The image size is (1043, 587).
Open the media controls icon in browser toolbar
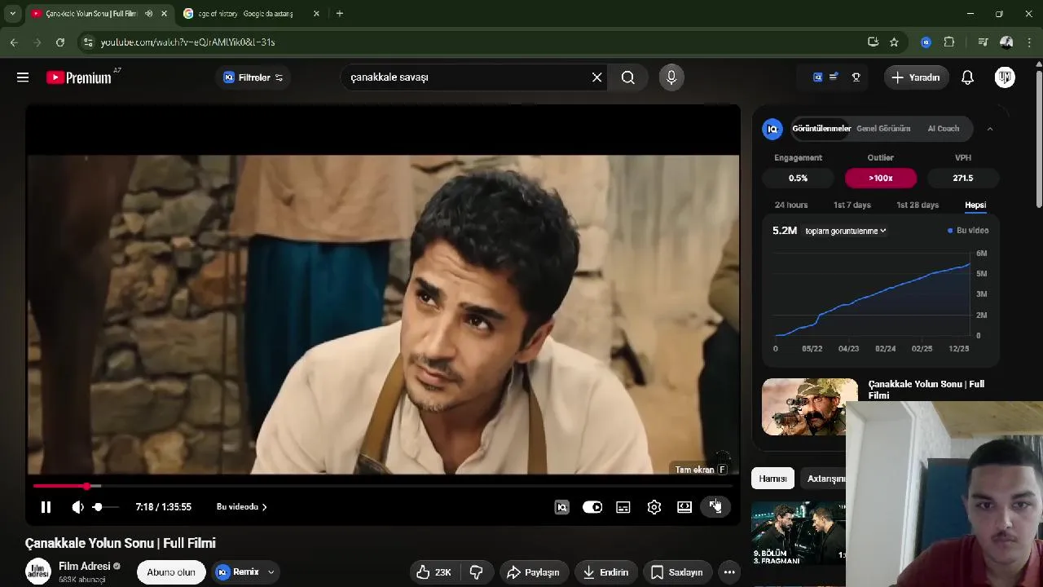click(x=983, y=42)
